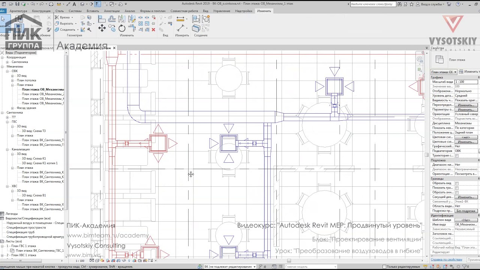Open the 'Управление' ribbon tab
This screenshot has width=480, height=270.
(222, 11)
